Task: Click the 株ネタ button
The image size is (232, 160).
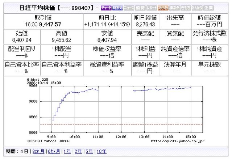Action: 174,8
